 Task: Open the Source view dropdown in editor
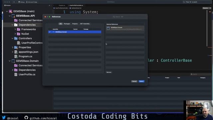207,8
